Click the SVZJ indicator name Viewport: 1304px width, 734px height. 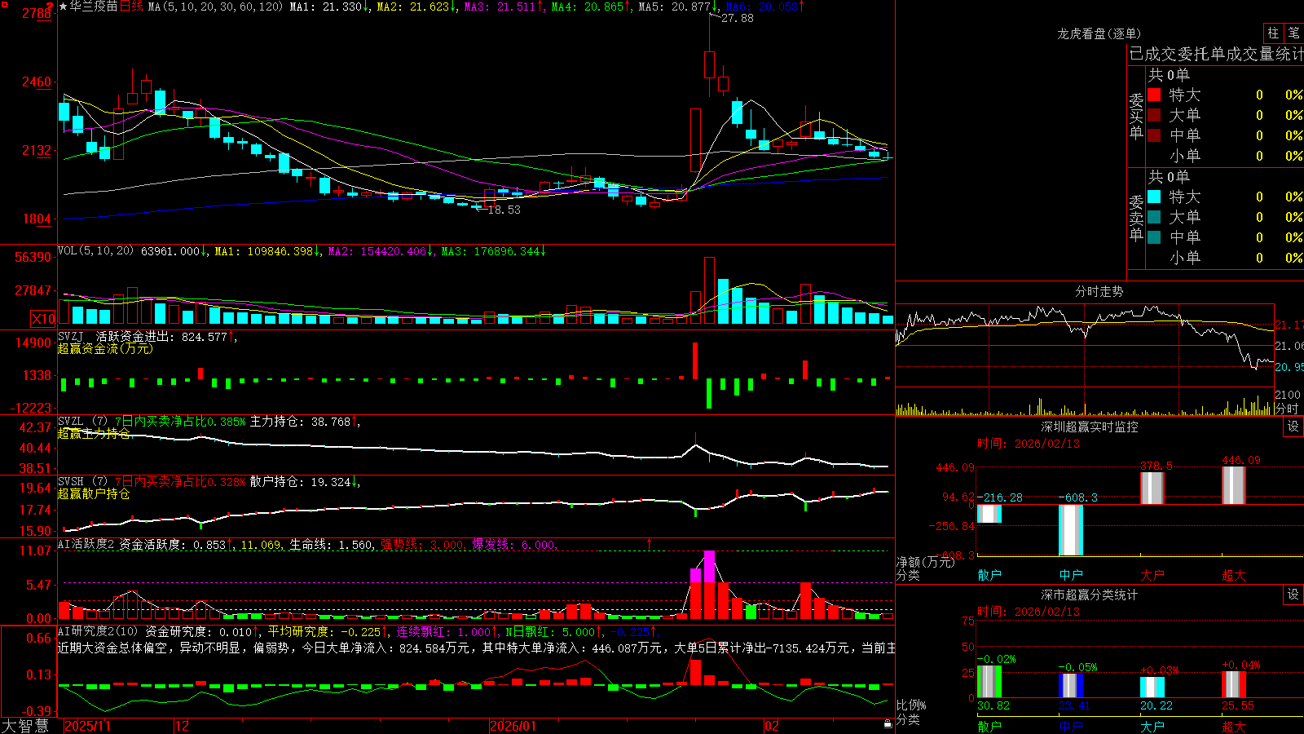point(71,336)
